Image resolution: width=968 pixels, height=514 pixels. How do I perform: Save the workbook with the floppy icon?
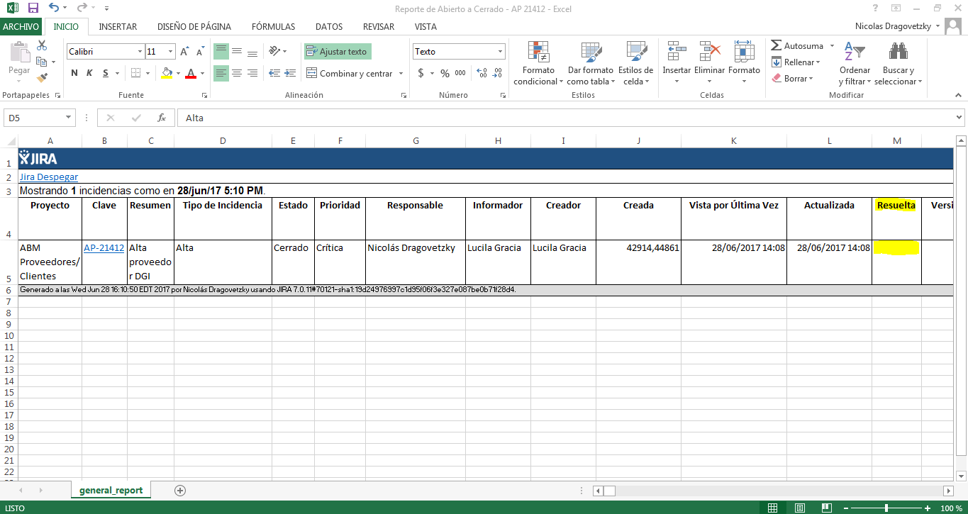click(33, 9)
